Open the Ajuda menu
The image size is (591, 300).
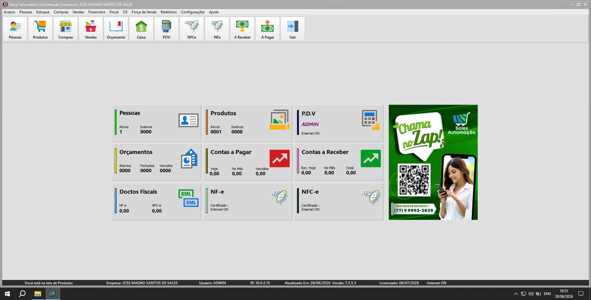click(213, 12)
